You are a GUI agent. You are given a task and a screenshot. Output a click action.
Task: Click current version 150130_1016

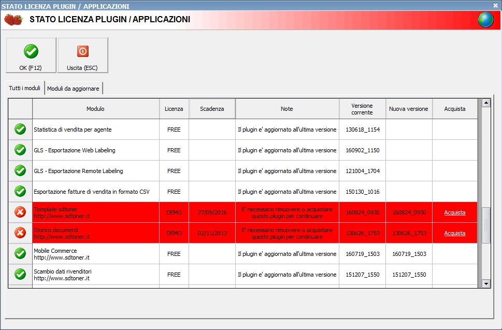[x=363, y=192]
